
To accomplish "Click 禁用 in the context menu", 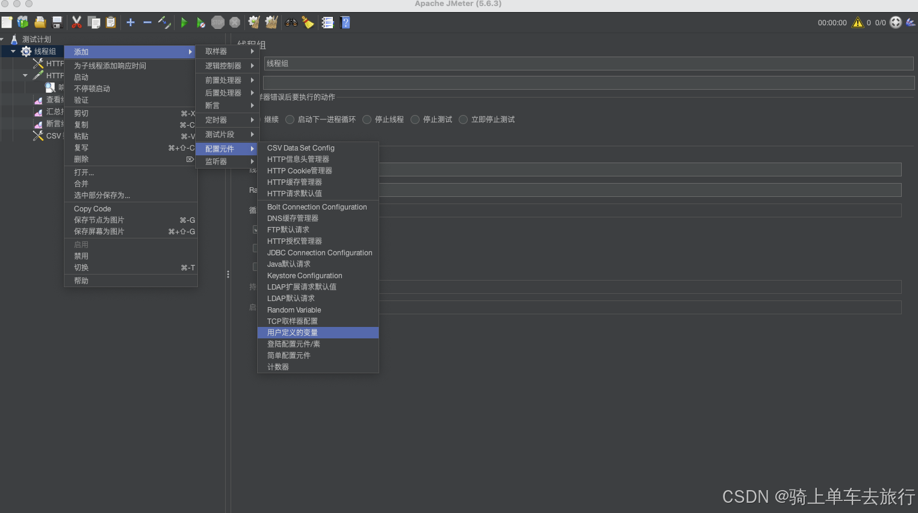I will (x=131, y=256).
